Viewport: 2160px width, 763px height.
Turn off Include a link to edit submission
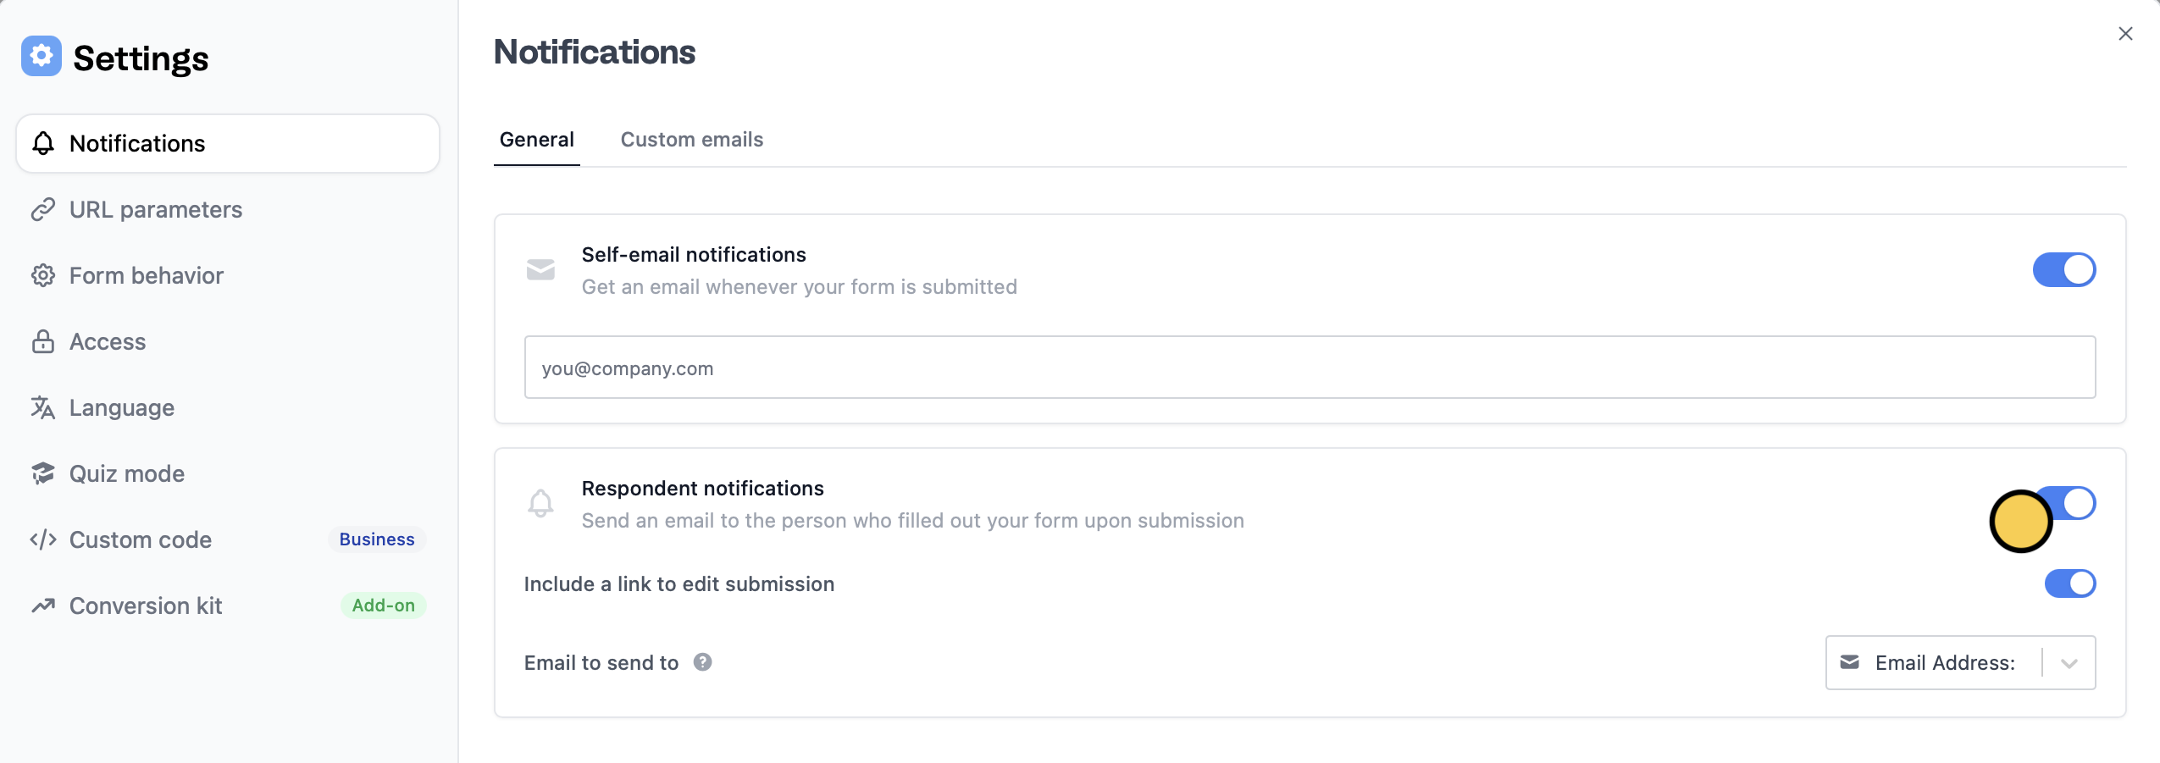(x=2070, y=583)
